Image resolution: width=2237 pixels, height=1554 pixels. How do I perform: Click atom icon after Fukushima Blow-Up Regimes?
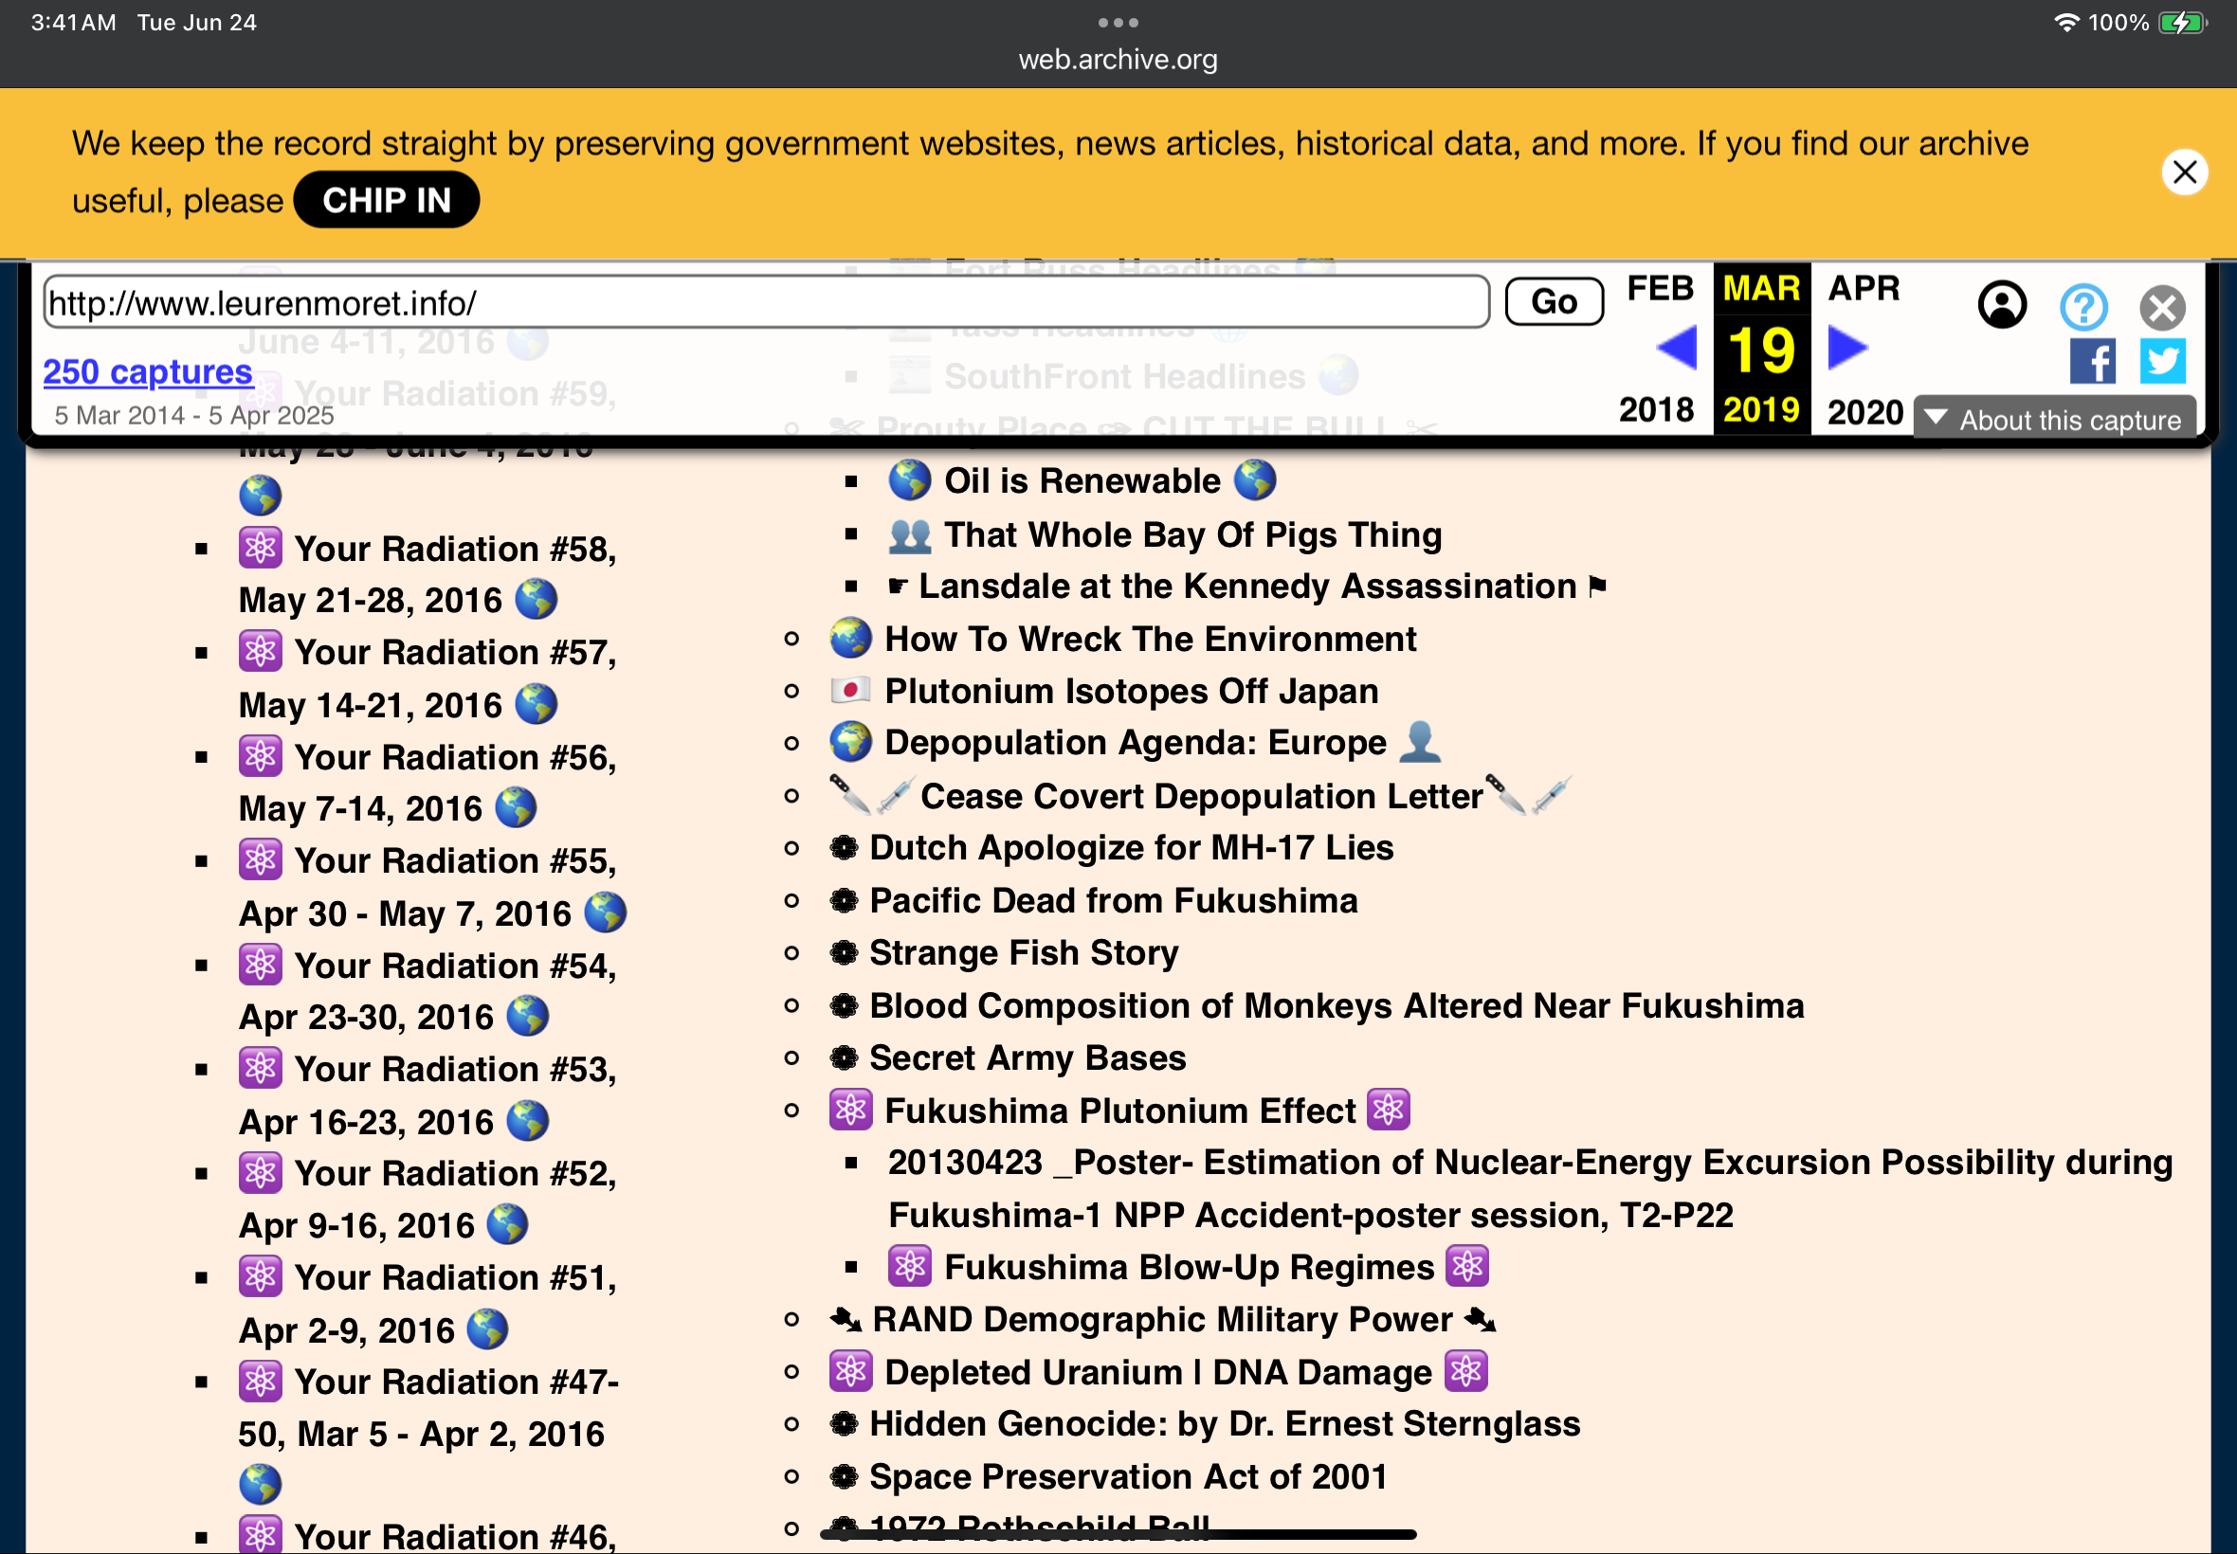coord(1467,1266)
